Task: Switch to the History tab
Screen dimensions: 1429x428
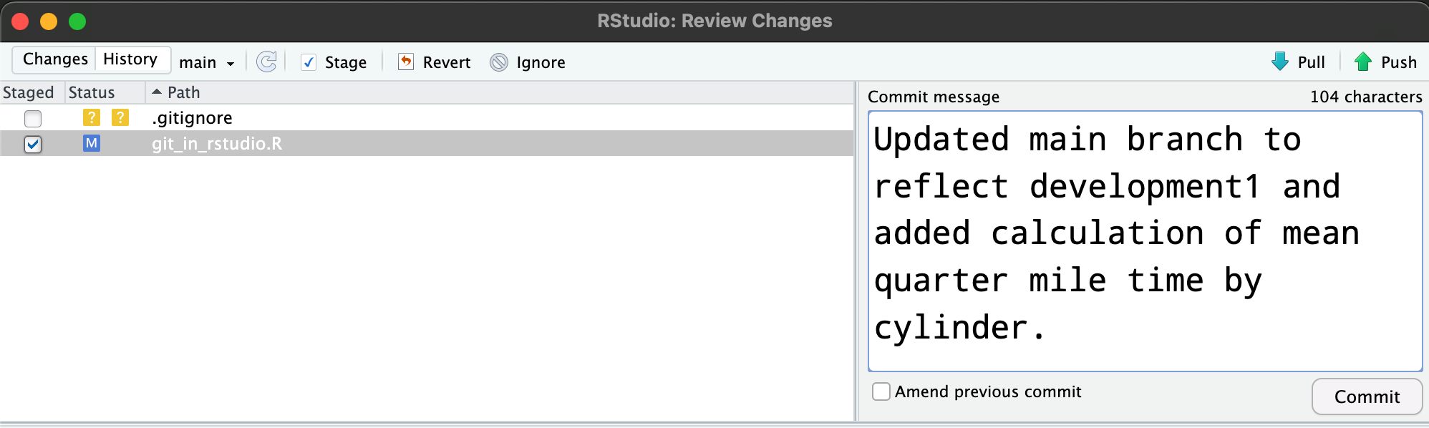Action: (130, 59)
